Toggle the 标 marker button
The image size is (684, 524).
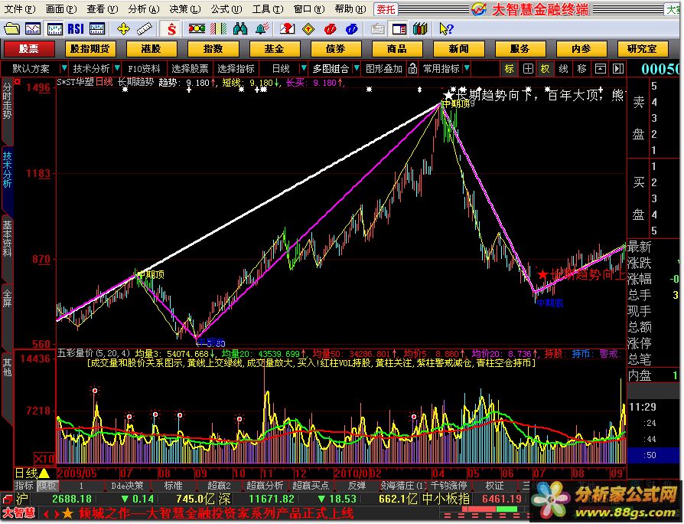click(510, 68)
